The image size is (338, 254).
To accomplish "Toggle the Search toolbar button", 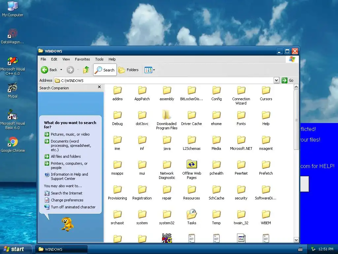I will pos(105,70).
